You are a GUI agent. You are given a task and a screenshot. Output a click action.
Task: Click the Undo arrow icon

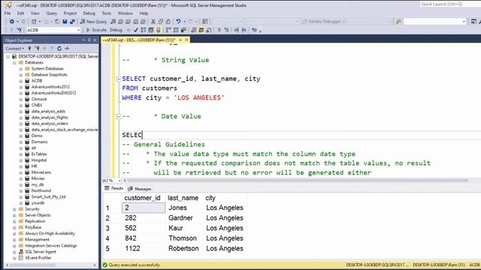pyautogui.click(x=178, y=22)
